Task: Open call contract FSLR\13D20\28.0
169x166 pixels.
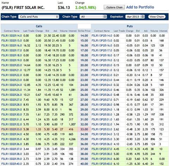Action: [12, 105]
